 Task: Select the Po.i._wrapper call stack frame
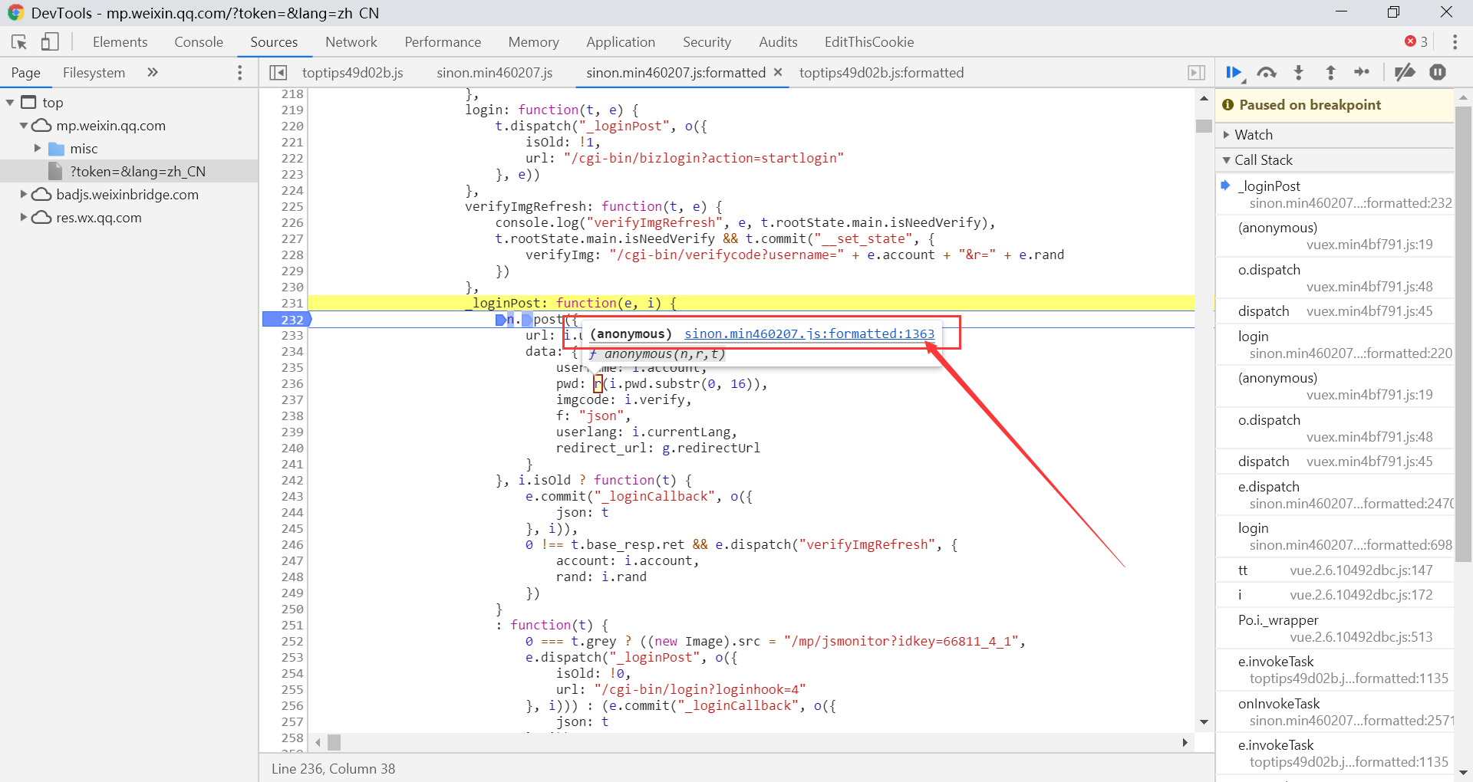coord(1336,629)
